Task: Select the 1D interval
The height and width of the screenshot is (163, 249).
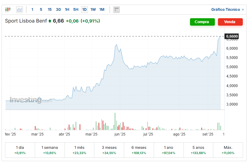Action: pyautogui.click(x=84, y=10)
